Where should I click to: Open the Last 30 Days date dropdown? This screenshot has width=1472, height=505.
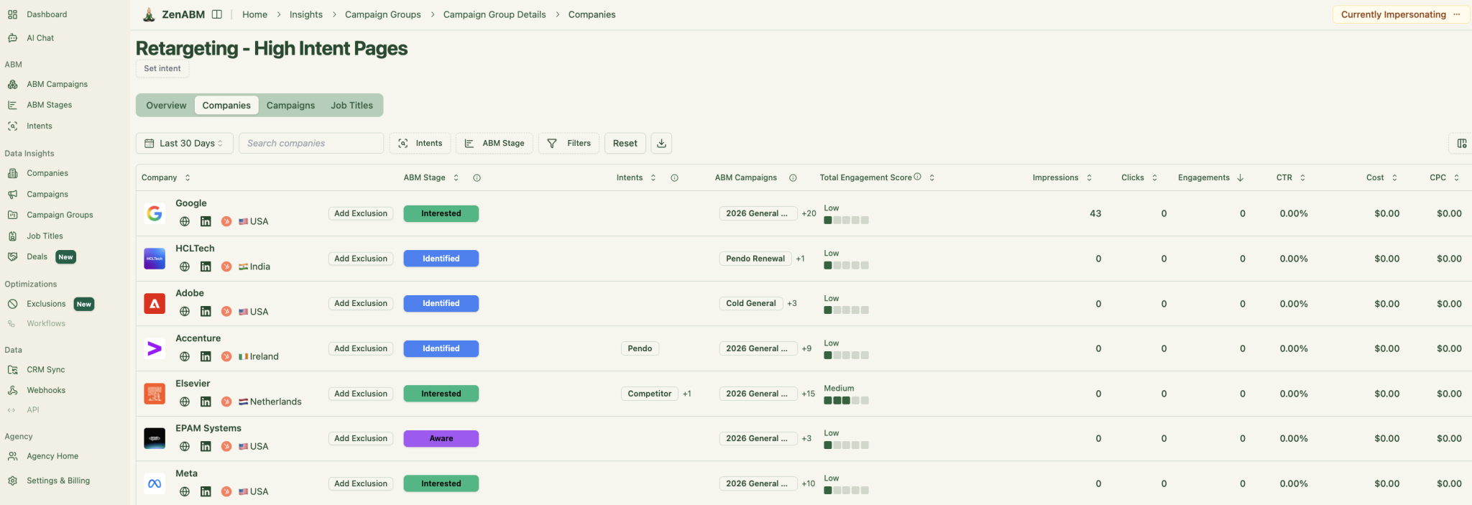185,143
